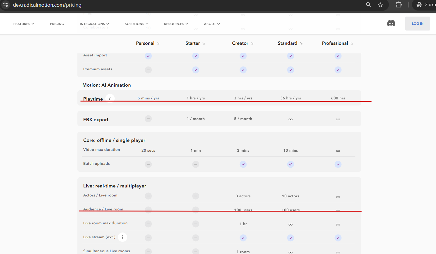The image size is (436, 254).
Task: Click the 'Simultaneous Live rooms' row label
Action: [107, 251]
